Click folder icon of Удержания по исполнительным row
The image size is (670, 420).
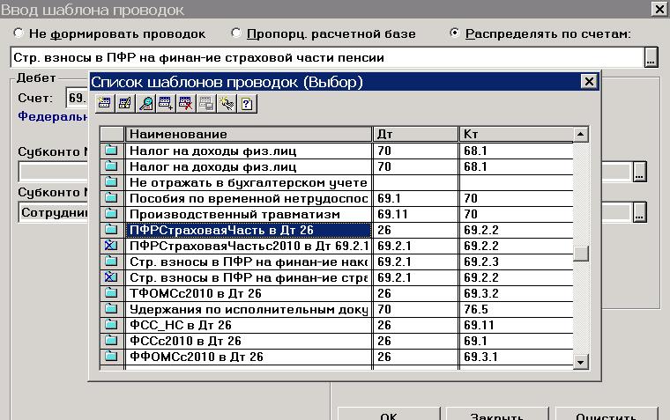(112, 309)
